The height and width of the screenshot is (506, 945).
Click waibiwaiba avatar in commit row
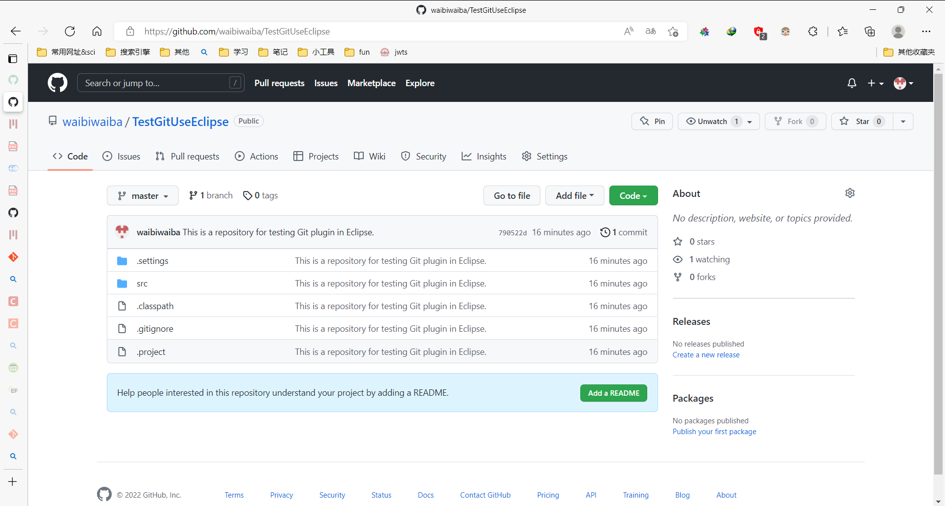122,232
